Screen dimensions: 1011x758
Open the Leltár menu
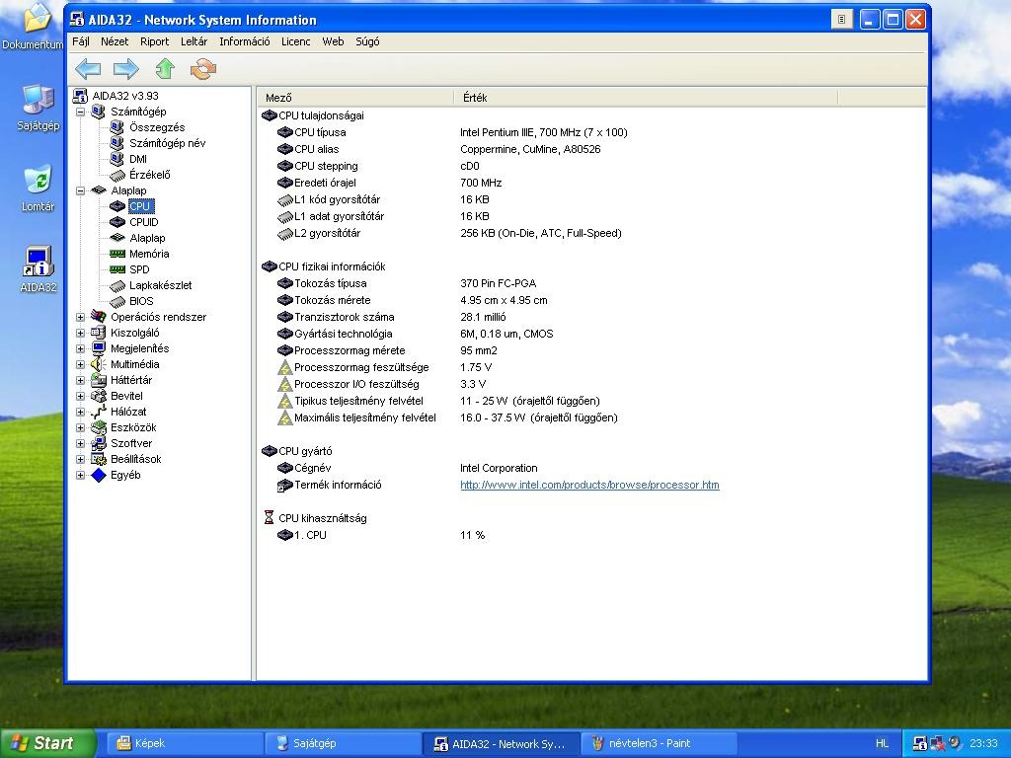[x=194, y=41]
